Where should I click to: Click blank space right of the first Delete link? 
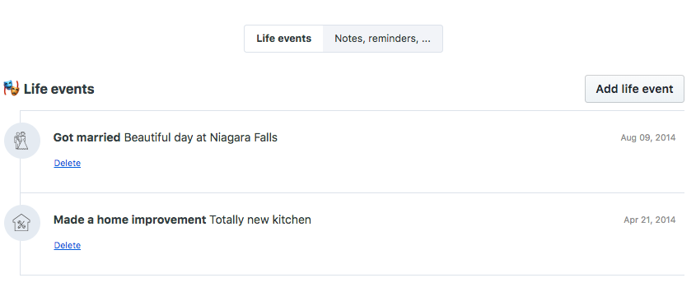(x=355, y=163)
